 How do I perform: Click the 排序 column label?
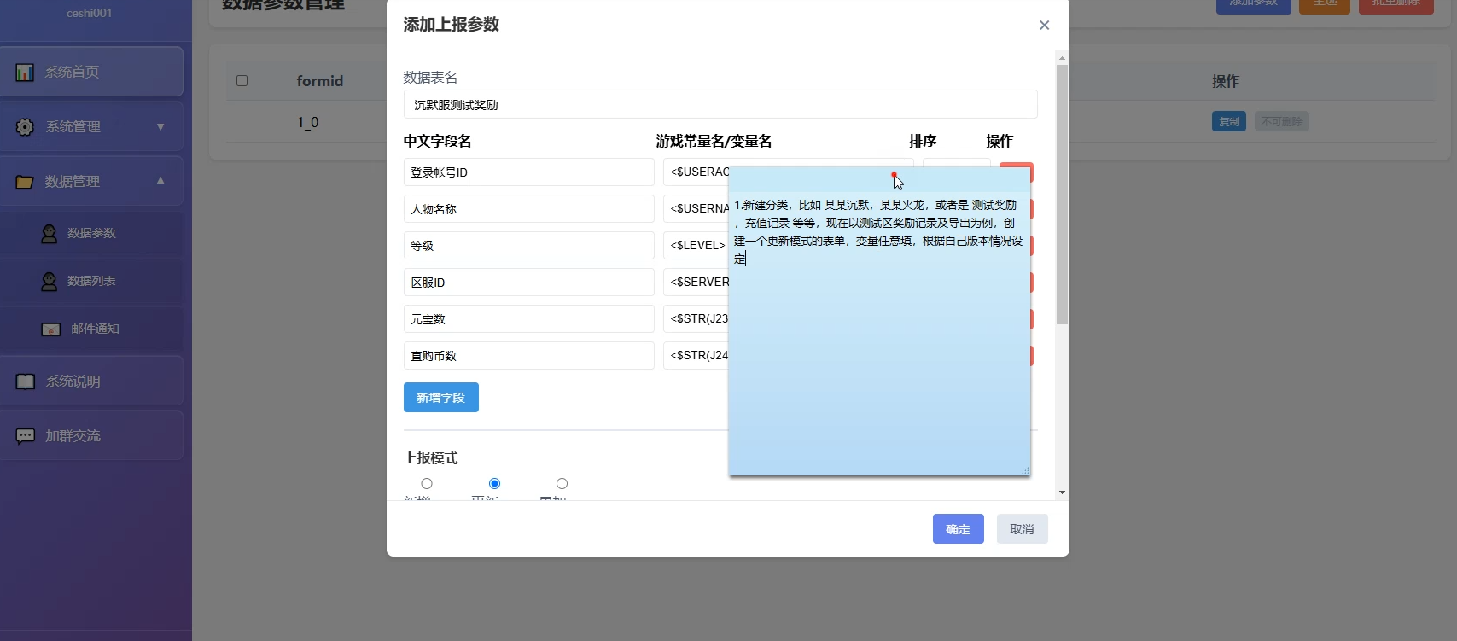924,142
